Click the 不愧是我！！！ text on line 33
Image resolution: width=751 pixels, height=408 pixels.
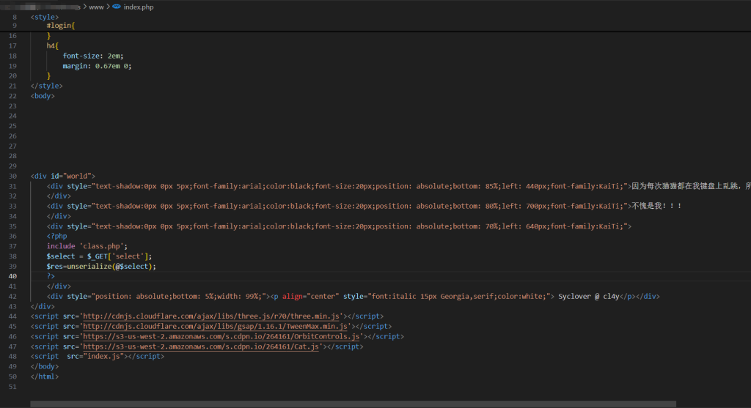(656, 206)
